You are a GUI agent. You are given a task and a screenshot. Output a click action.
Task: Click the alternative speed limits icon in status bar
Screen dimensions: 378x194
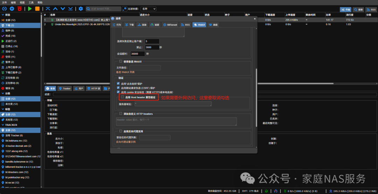[x=275, y=191]
